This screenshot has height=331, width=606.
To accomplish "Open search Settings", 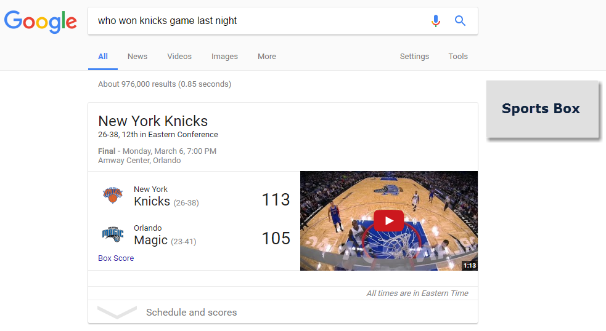I will 414,57.
